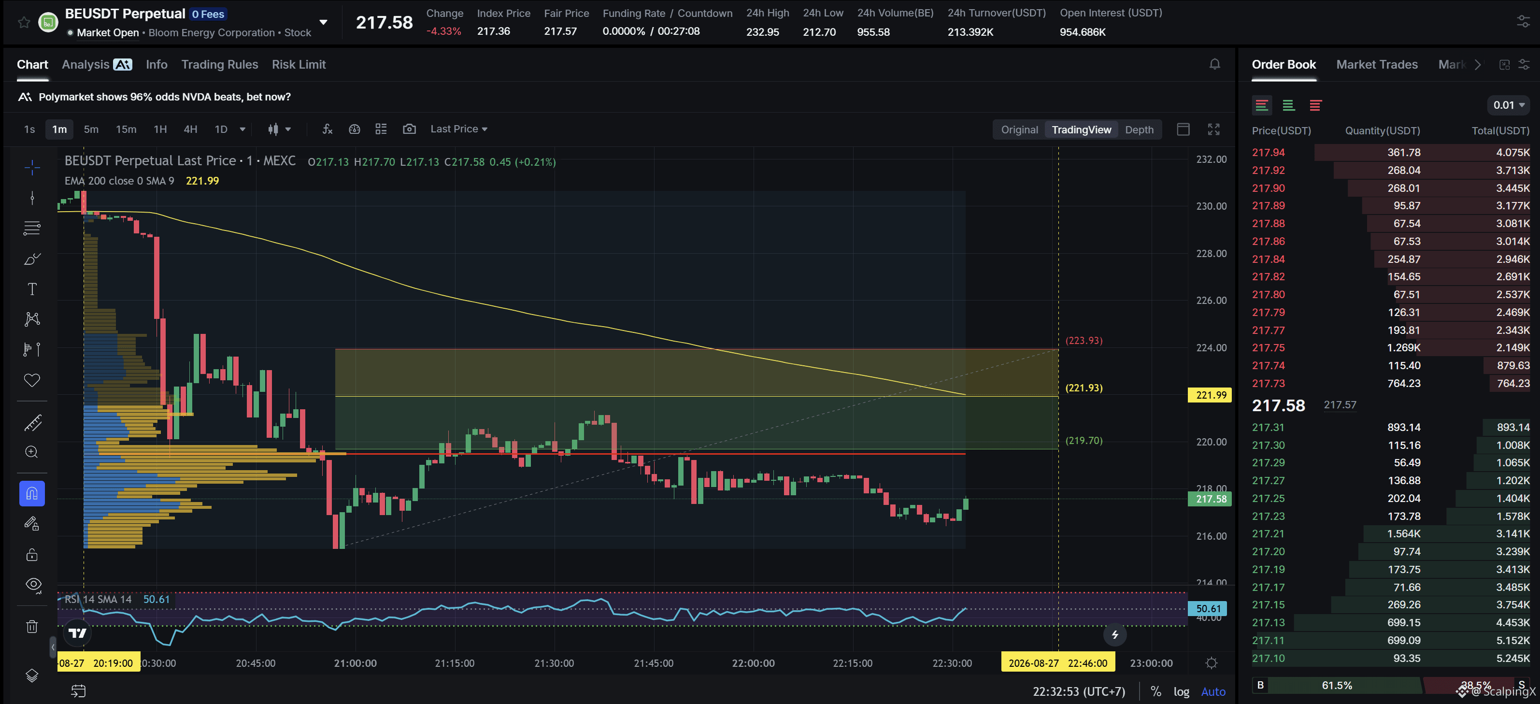This screenshot has width=1540, height=704.
Task: Click the 217.94 ask price row
Action: pos(1391,153)
